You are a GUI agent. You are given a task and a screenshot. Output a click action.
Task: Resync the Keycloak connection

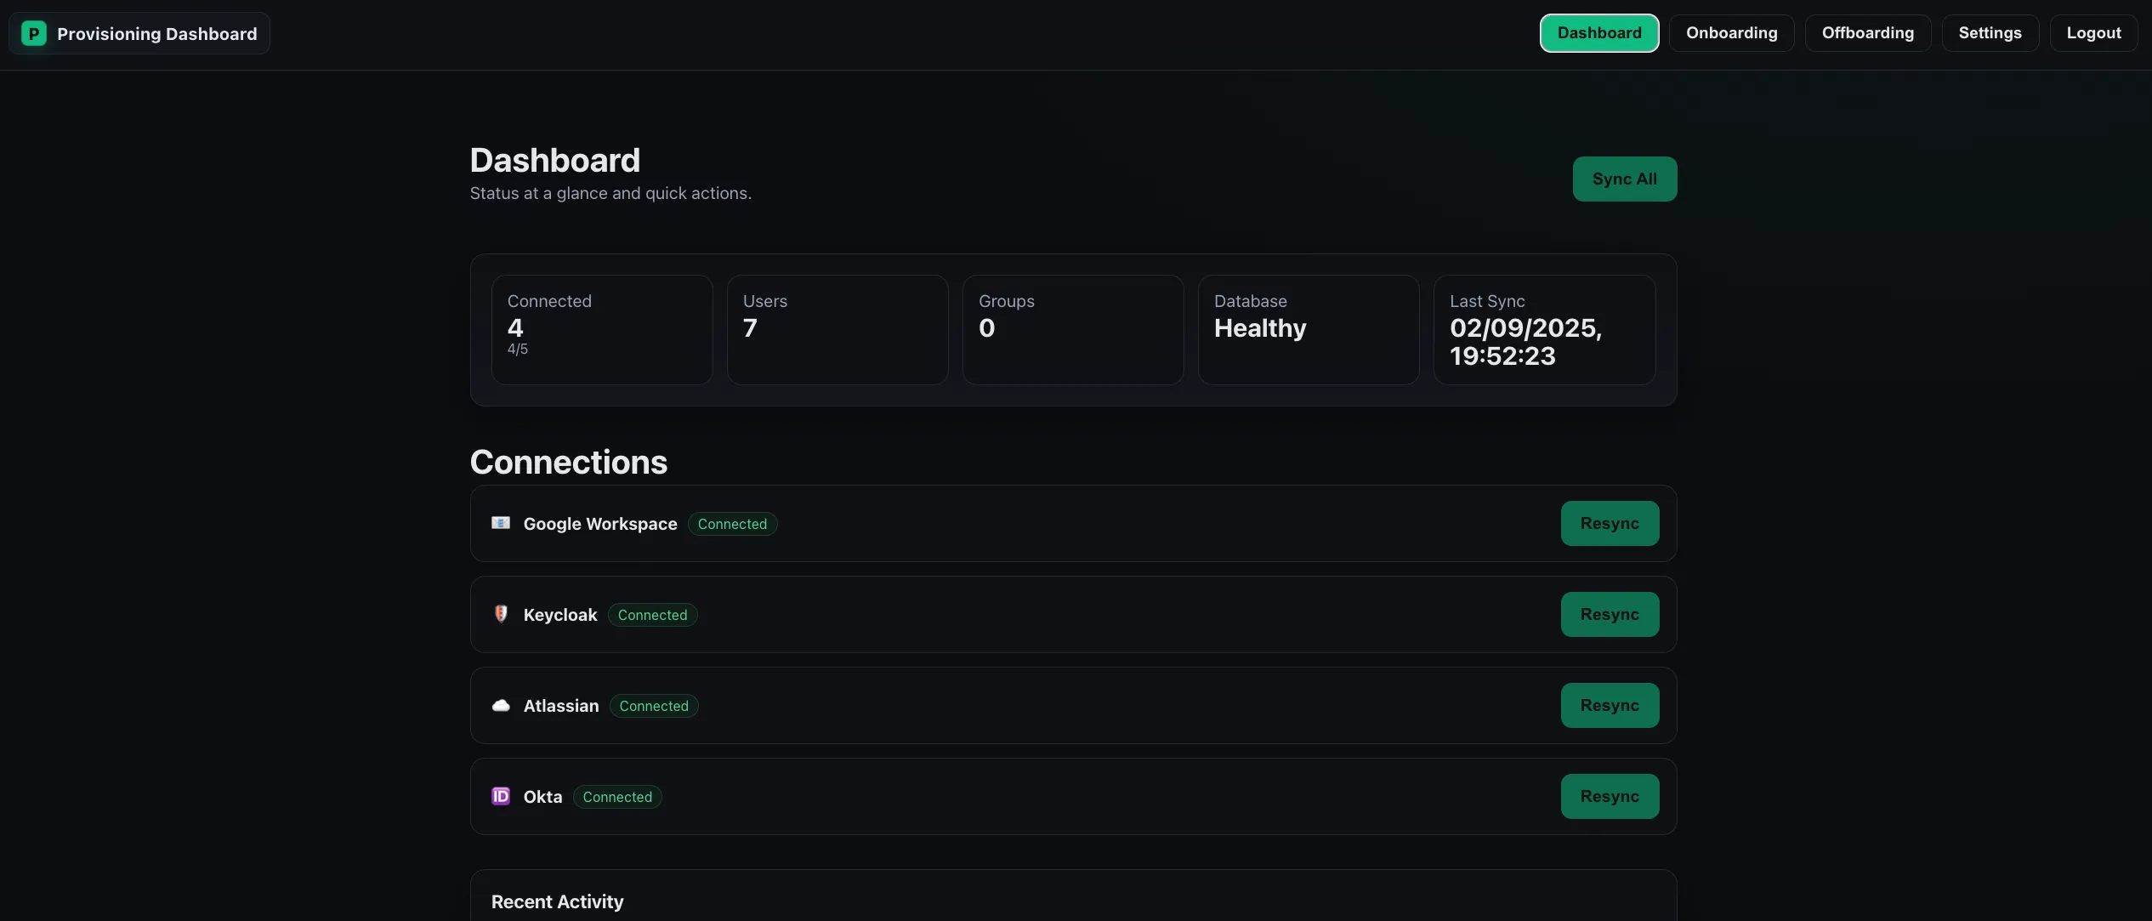coord(1610,614)
